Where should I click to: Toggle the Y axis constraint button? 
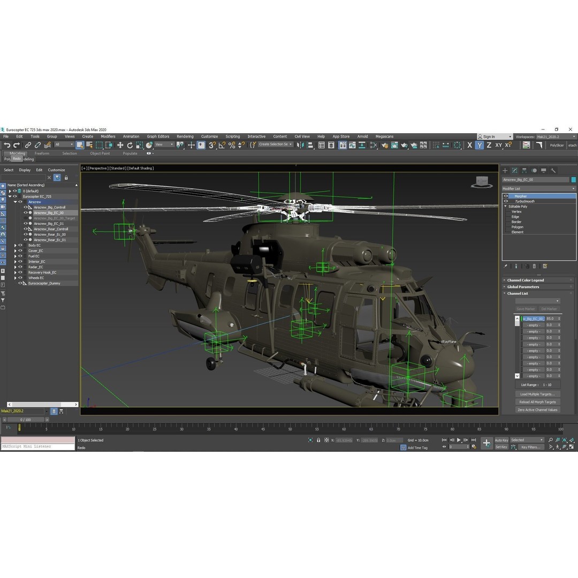click(x=479, y=145)
